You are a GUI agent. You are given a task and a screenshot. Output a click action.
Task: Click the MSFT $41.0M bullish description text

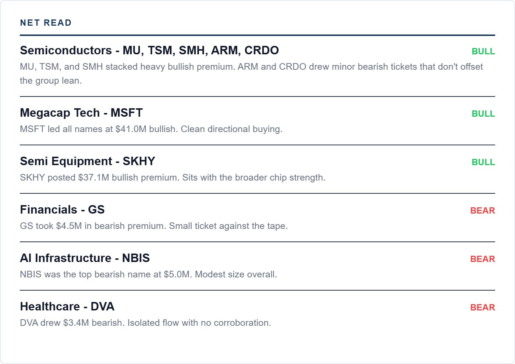(x=151, y=129)
